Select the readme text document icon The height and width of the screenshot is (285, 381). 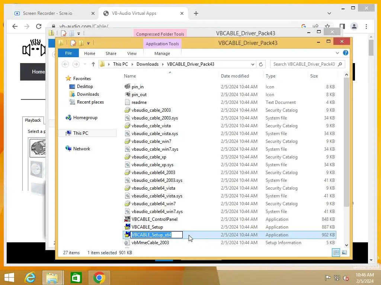(127, 102)
